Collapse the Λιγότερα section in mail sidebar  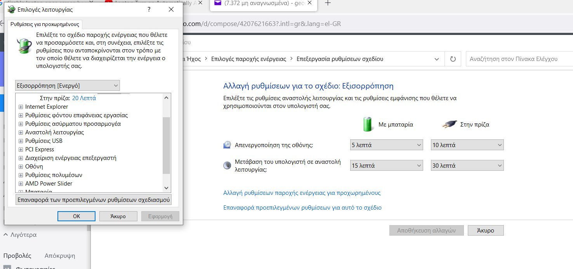[20, 235]
